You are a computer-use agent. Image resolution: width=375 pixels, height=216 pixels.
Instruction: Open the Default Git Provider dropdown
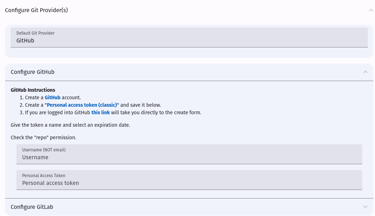coord(189,37)
